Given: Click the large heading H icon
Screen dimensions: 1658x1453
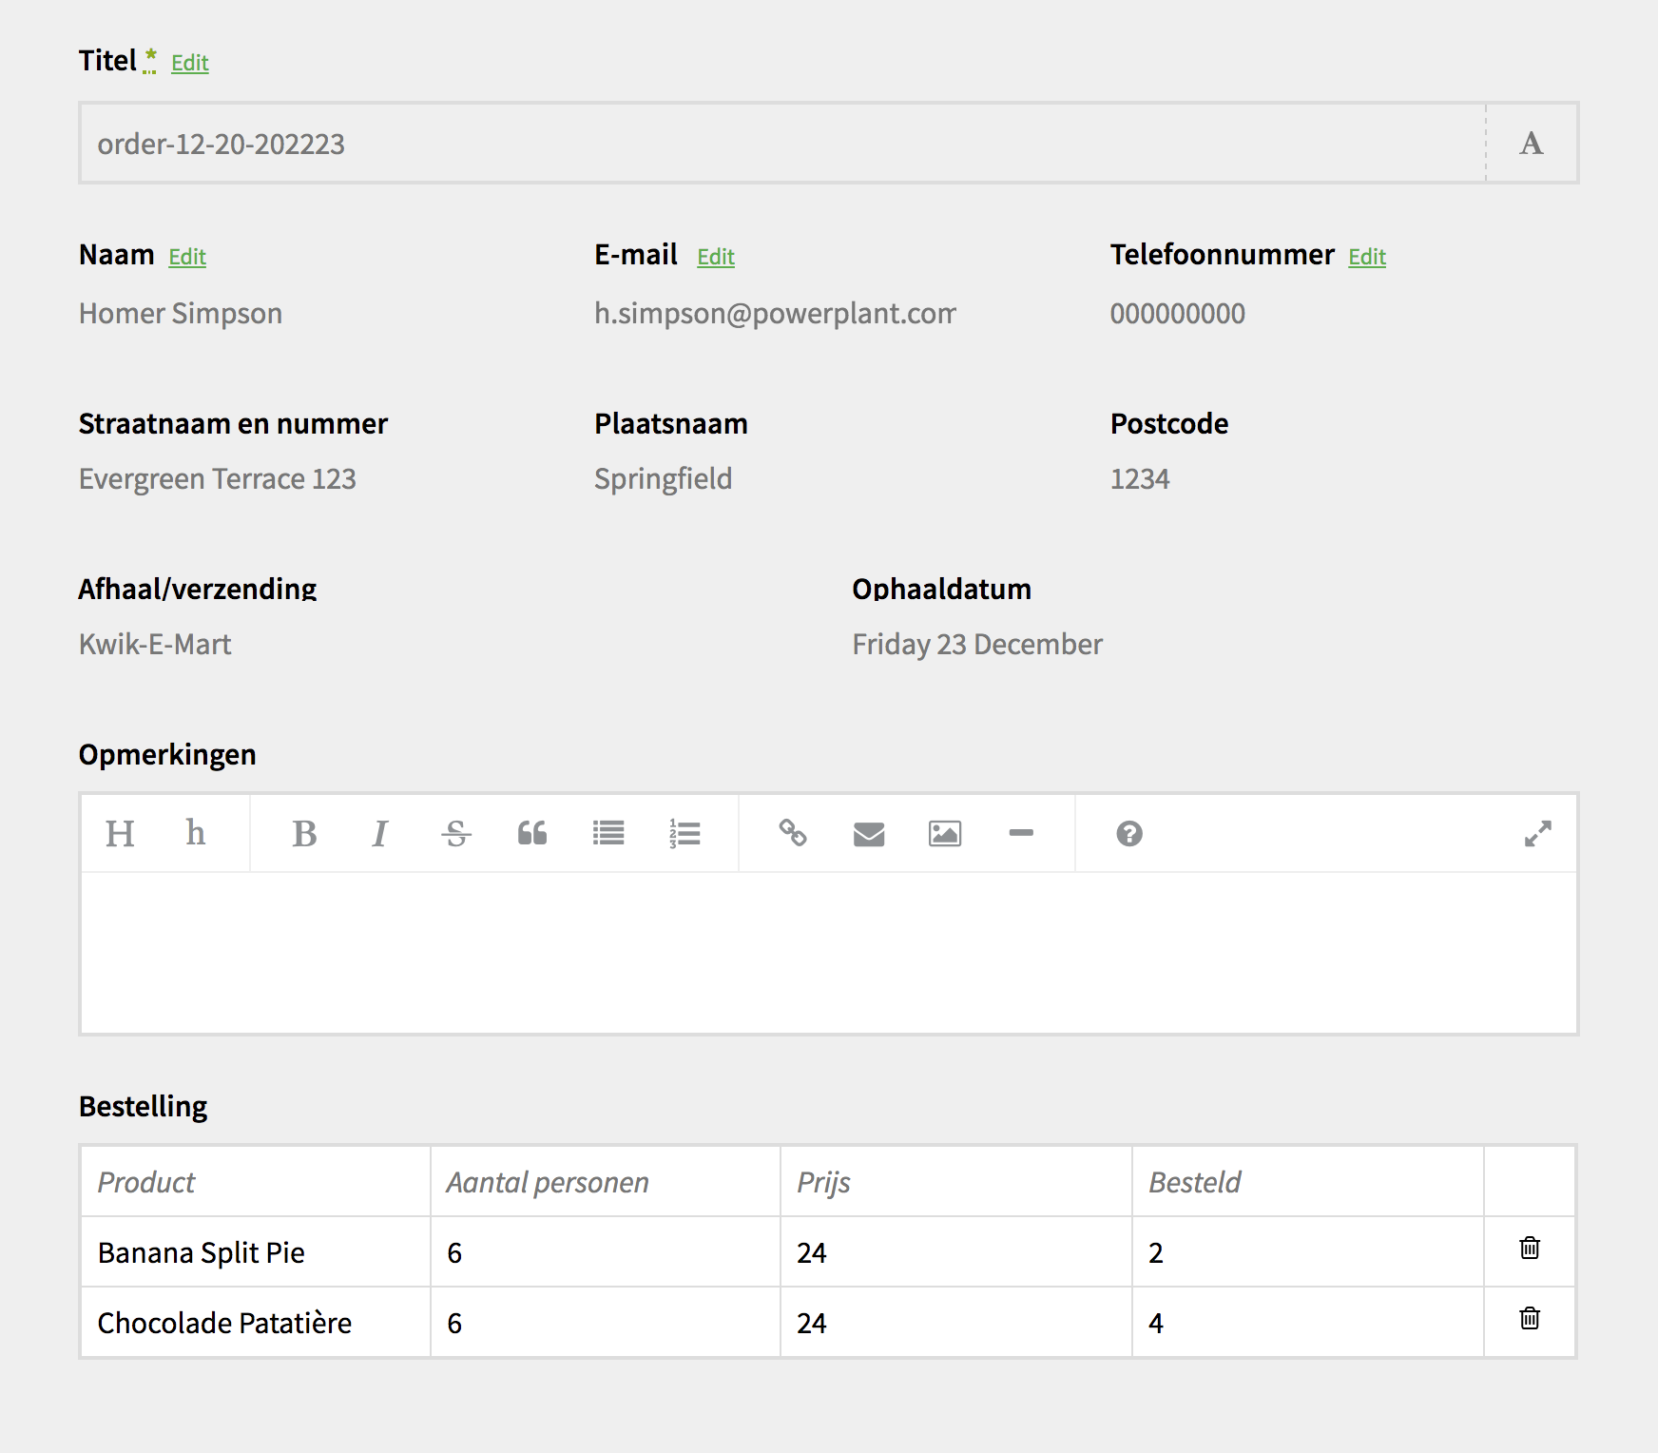Looking at the screenshot, I should (x=120, y=834).
